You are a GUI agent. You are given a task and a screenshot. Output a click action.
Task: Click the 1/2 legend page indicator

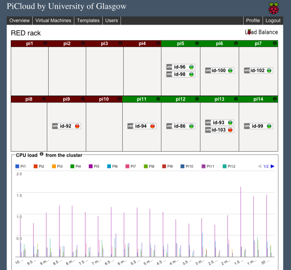266,166
